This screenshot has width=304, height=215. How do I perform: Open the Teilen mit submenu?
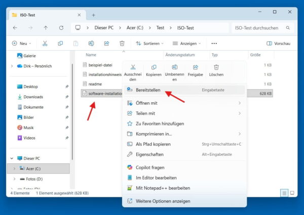(x=184, y=113)
